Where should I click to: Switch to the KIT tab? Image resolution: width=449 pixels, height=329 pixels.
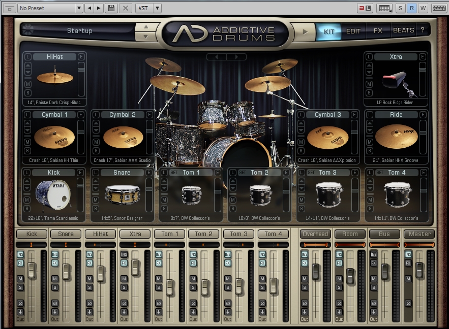[328, 31]
